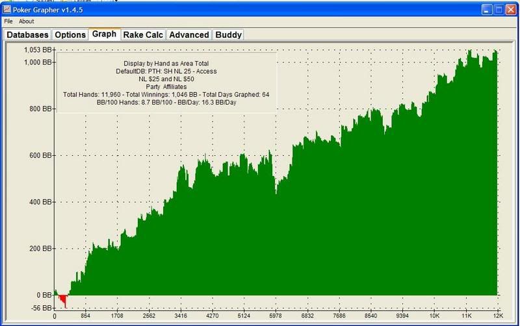Click the 854 x-axis label
This screenshot has width=520, height=326.
tap(86, 316)
